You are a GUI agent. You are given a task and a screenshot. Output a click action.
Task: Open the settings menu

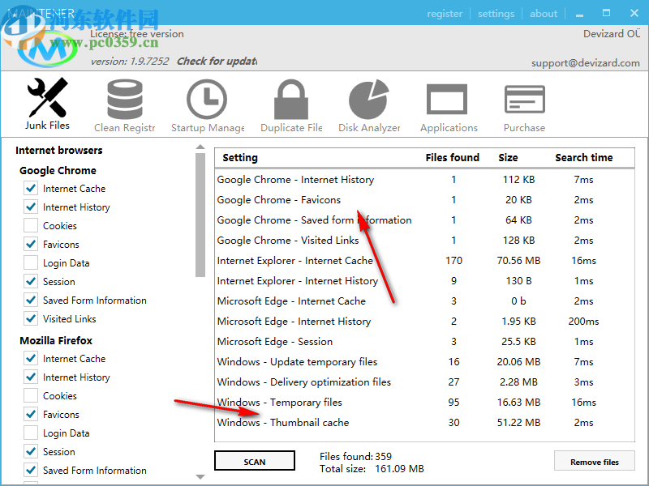click(496, 14)
